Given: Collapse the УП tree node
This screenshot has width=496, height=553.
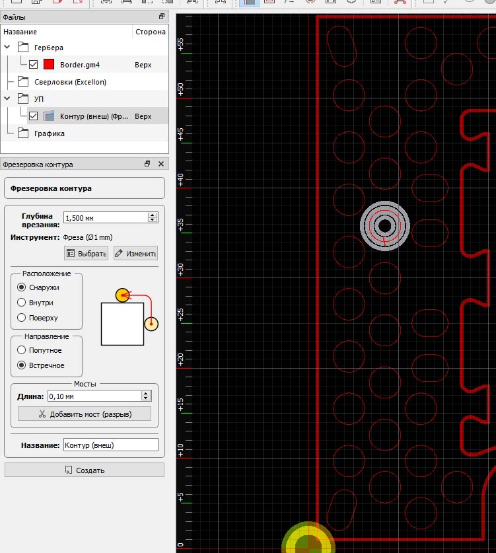Looking at the screenshot, I should tap(7, 98).
